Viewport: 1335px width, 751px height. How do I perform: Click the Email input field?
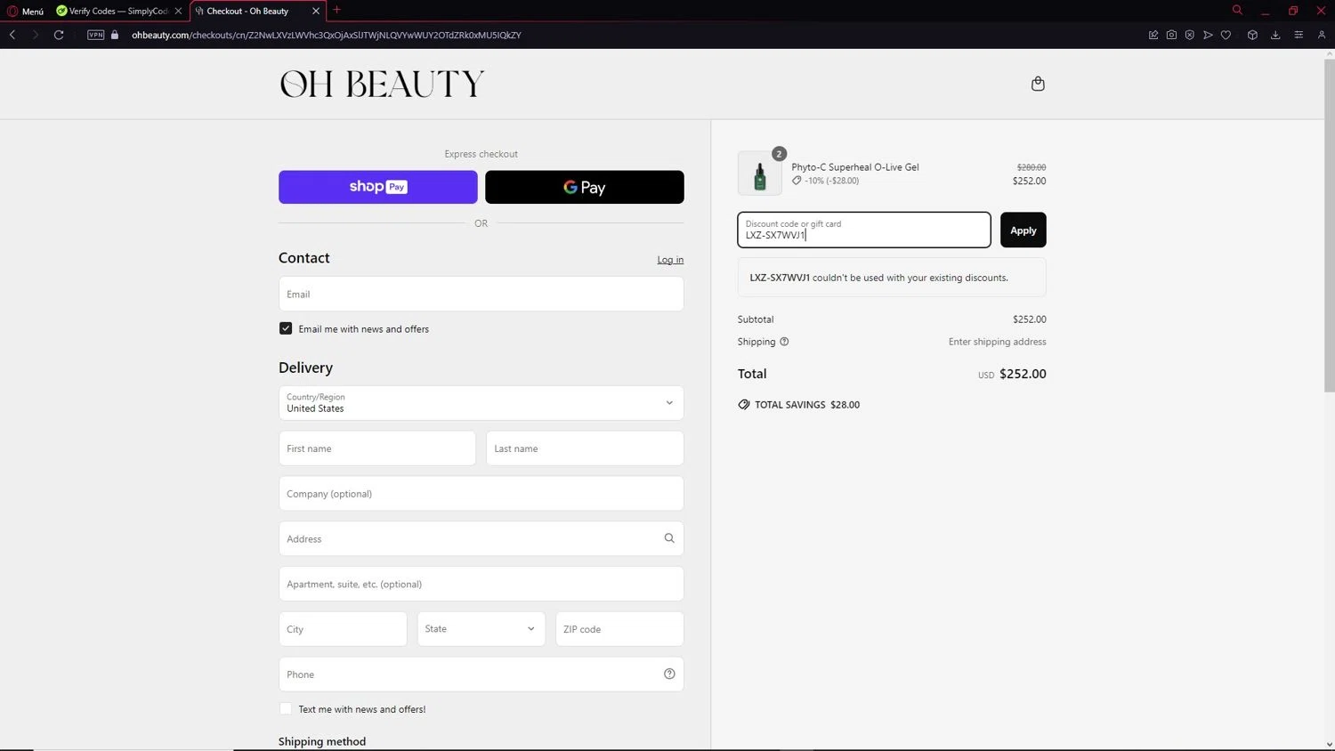click(481, 295)
